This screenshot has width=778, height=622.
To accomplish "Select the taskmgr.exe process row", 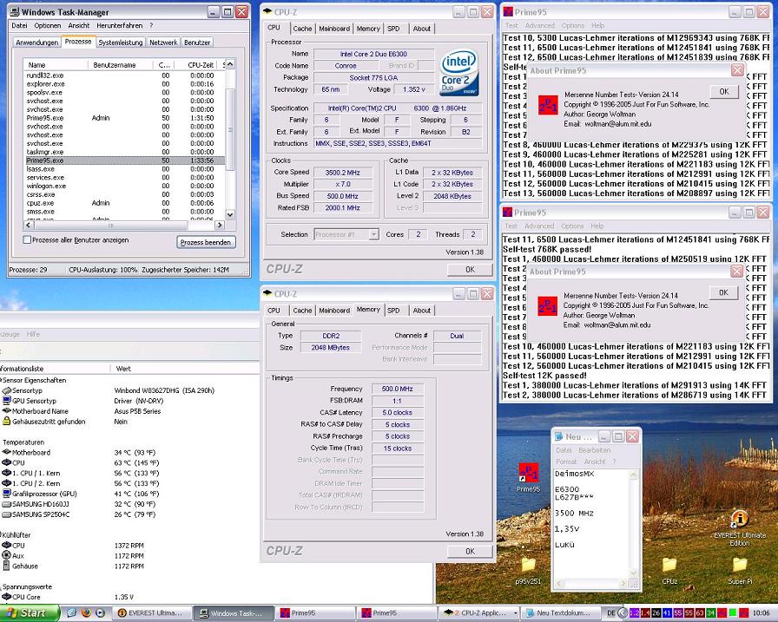I will [x=124, y=152].
